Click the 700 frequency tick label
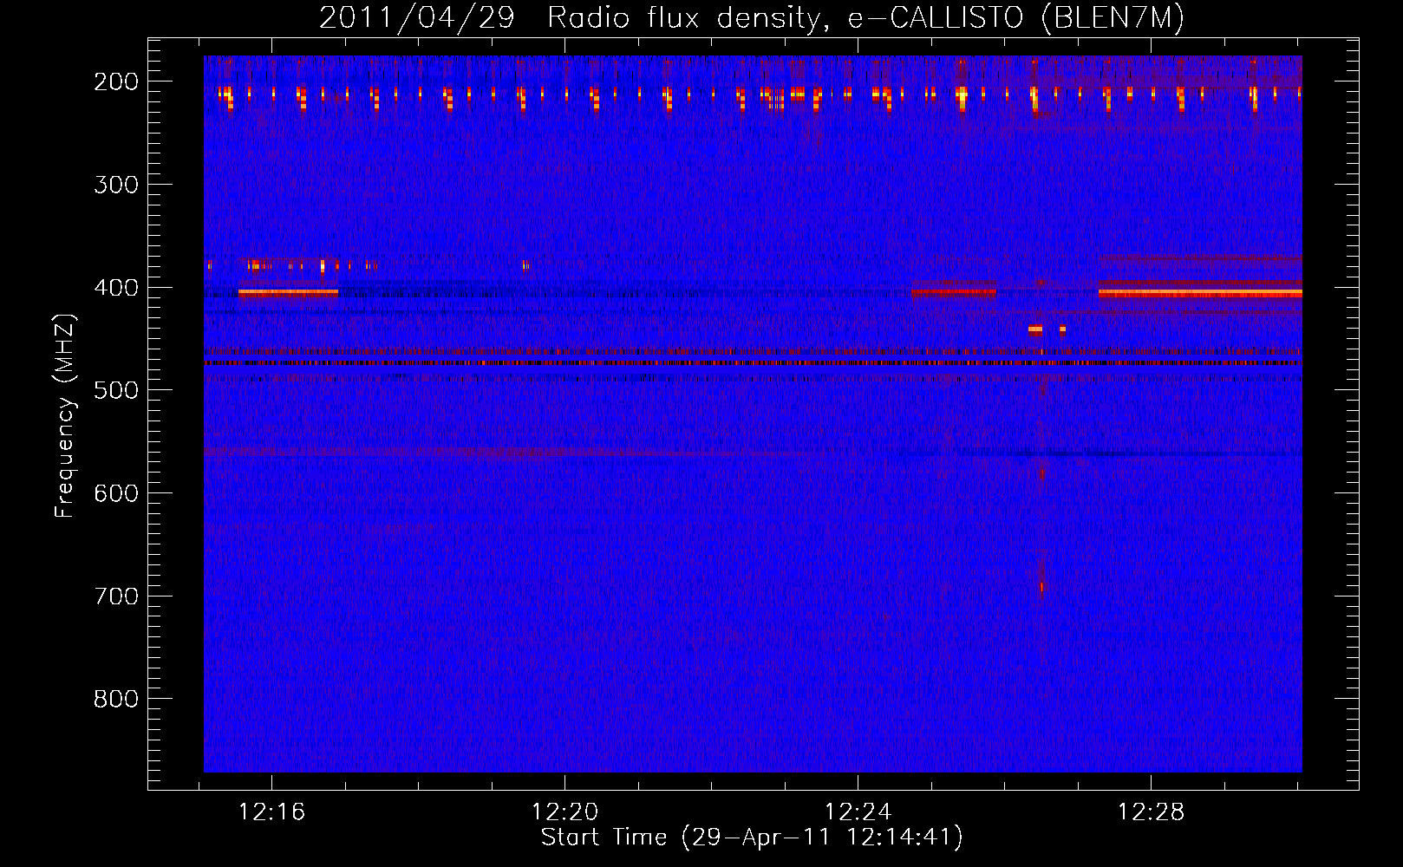 [116, 596]
